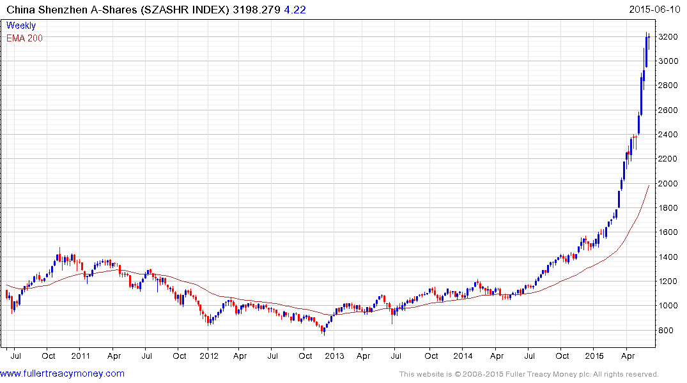Image resolution: width=687 pixels, height=383 pixels.
Task: Click the 3200 price axis label
Action: (x=668, y=37)
